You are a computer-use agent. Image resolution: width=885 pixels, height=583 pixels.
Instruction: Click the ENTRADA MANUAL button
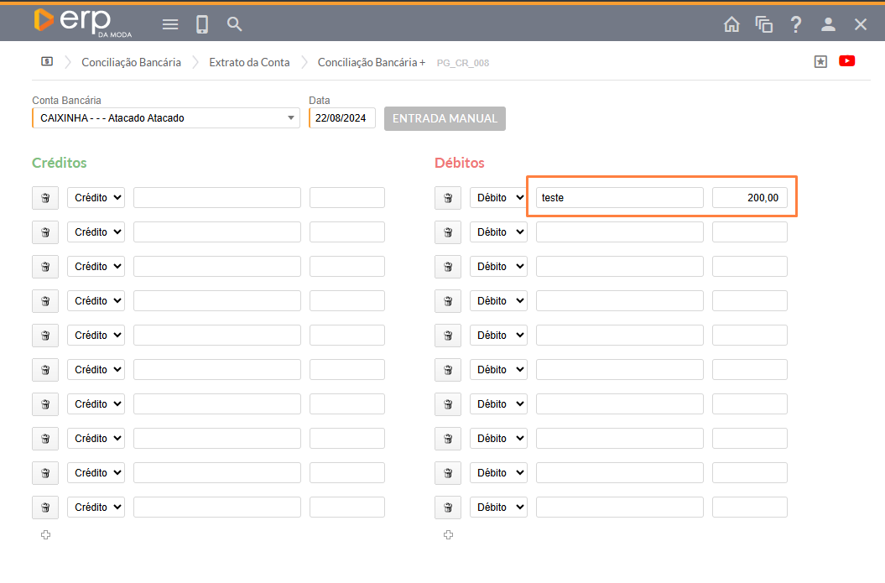[x=445, y=118]
